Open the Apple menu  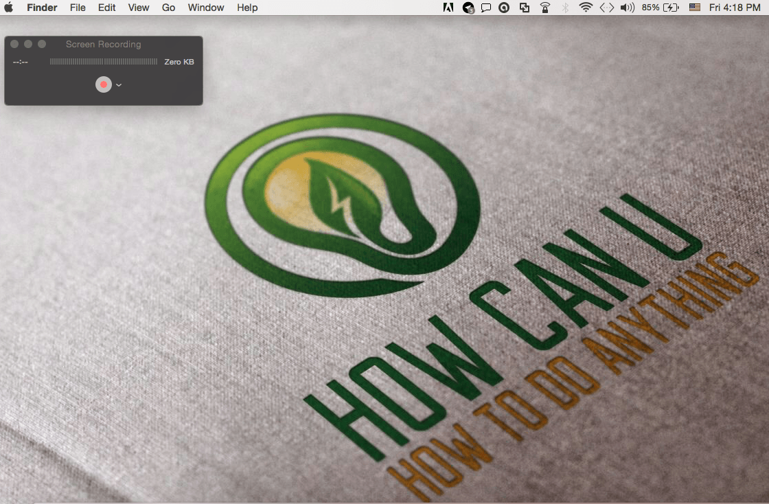pyautogui.click(x=9, y=8)
